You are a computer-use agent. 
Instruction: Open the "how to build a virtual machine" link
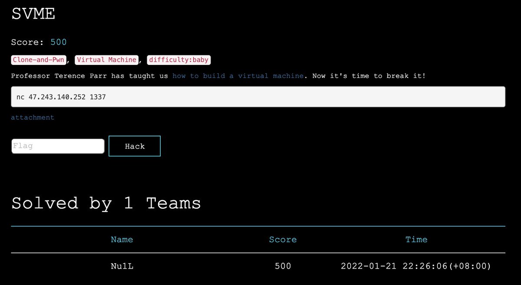click(239, 76)
